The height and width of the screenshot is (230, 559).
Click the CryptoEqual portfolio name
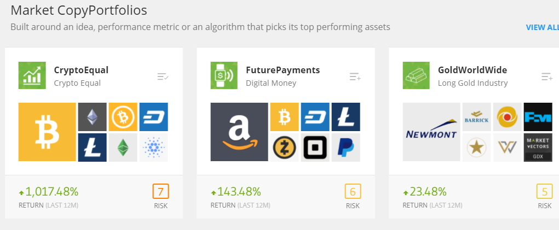tap(81, 70)
